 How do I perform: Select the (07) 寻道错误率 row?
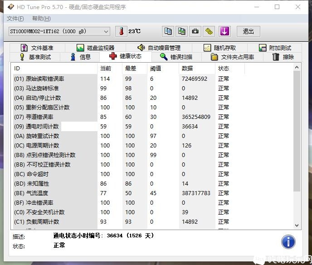(x=129, y=117)
